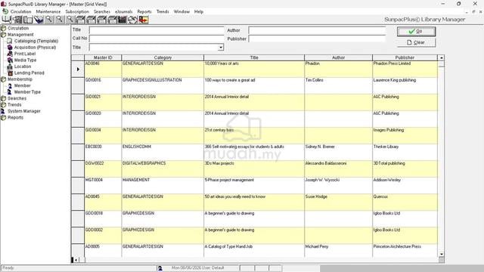Focus the top Title search field

click(x=157, y=30)
